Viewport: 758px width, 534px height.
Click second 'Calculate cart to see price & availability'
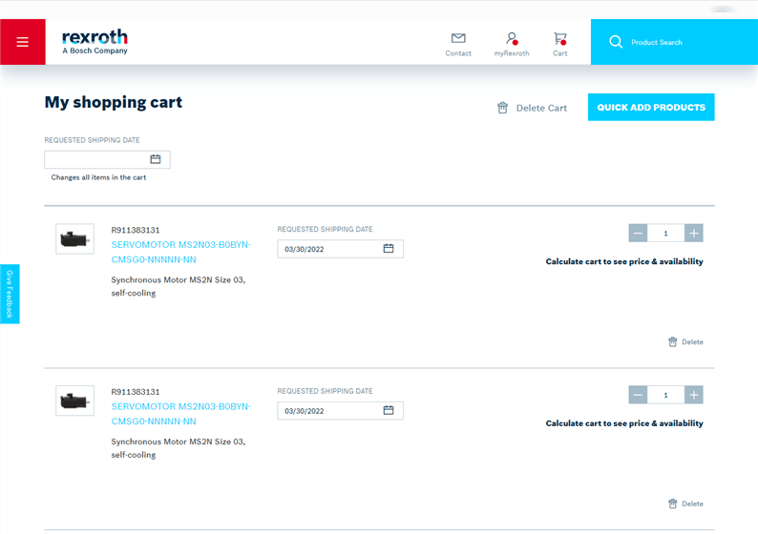point(624,423)
